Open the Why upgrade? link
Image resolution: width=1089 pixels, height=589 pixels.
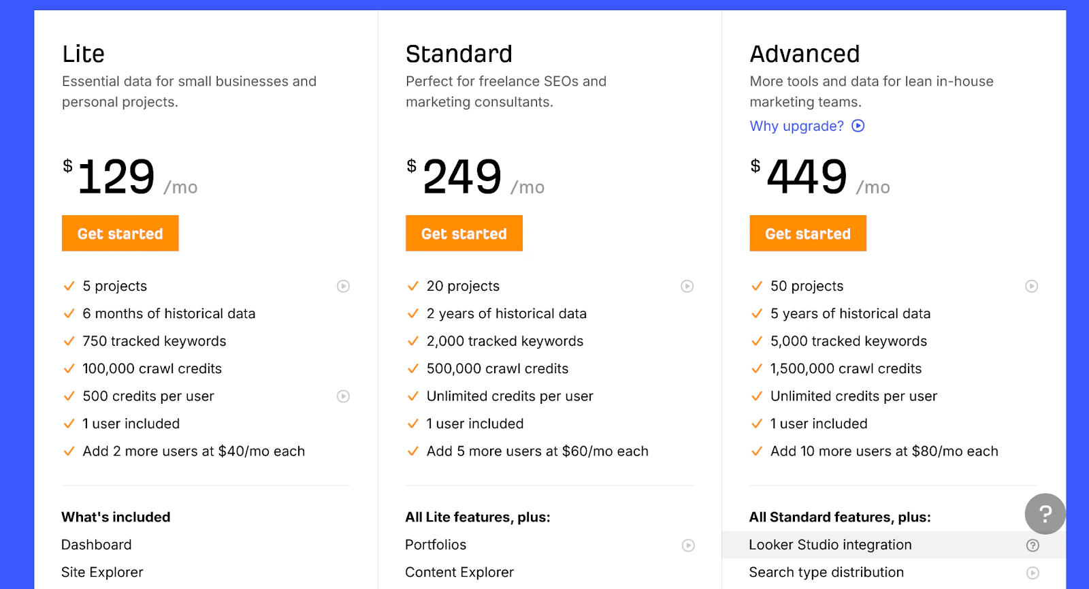click(x=796, y=126)
